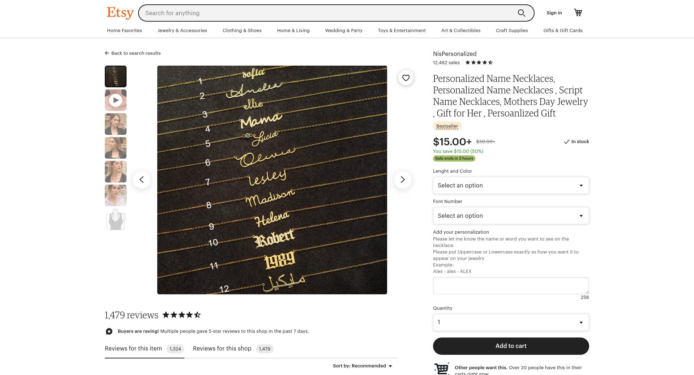The height and width of the screenshot is (375, 694).
Task: Play the product video thumbnail
Action: point(116,100)
